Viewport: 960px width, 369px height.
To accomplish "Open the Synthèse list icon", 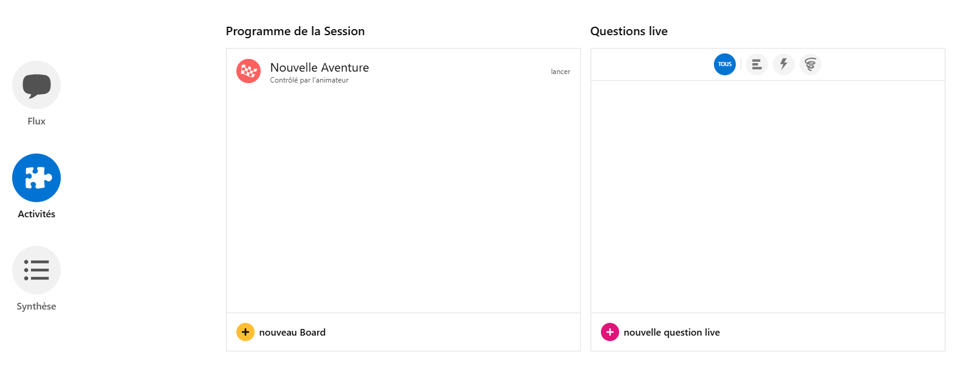I will pyautogui.click(x=36, y=270).
